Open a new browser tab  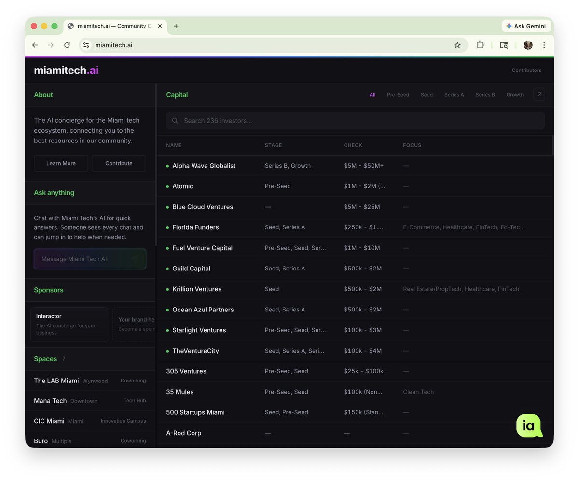(176, 26)
